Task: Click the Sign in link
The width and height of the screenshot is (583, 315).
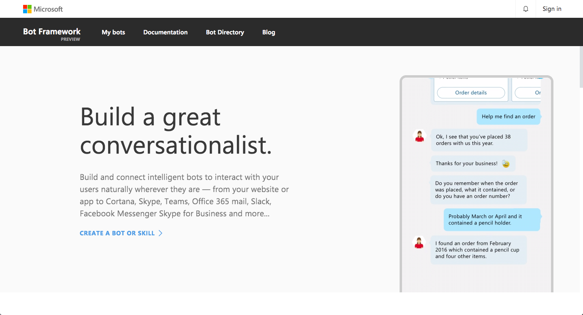Action: [552, 9]
